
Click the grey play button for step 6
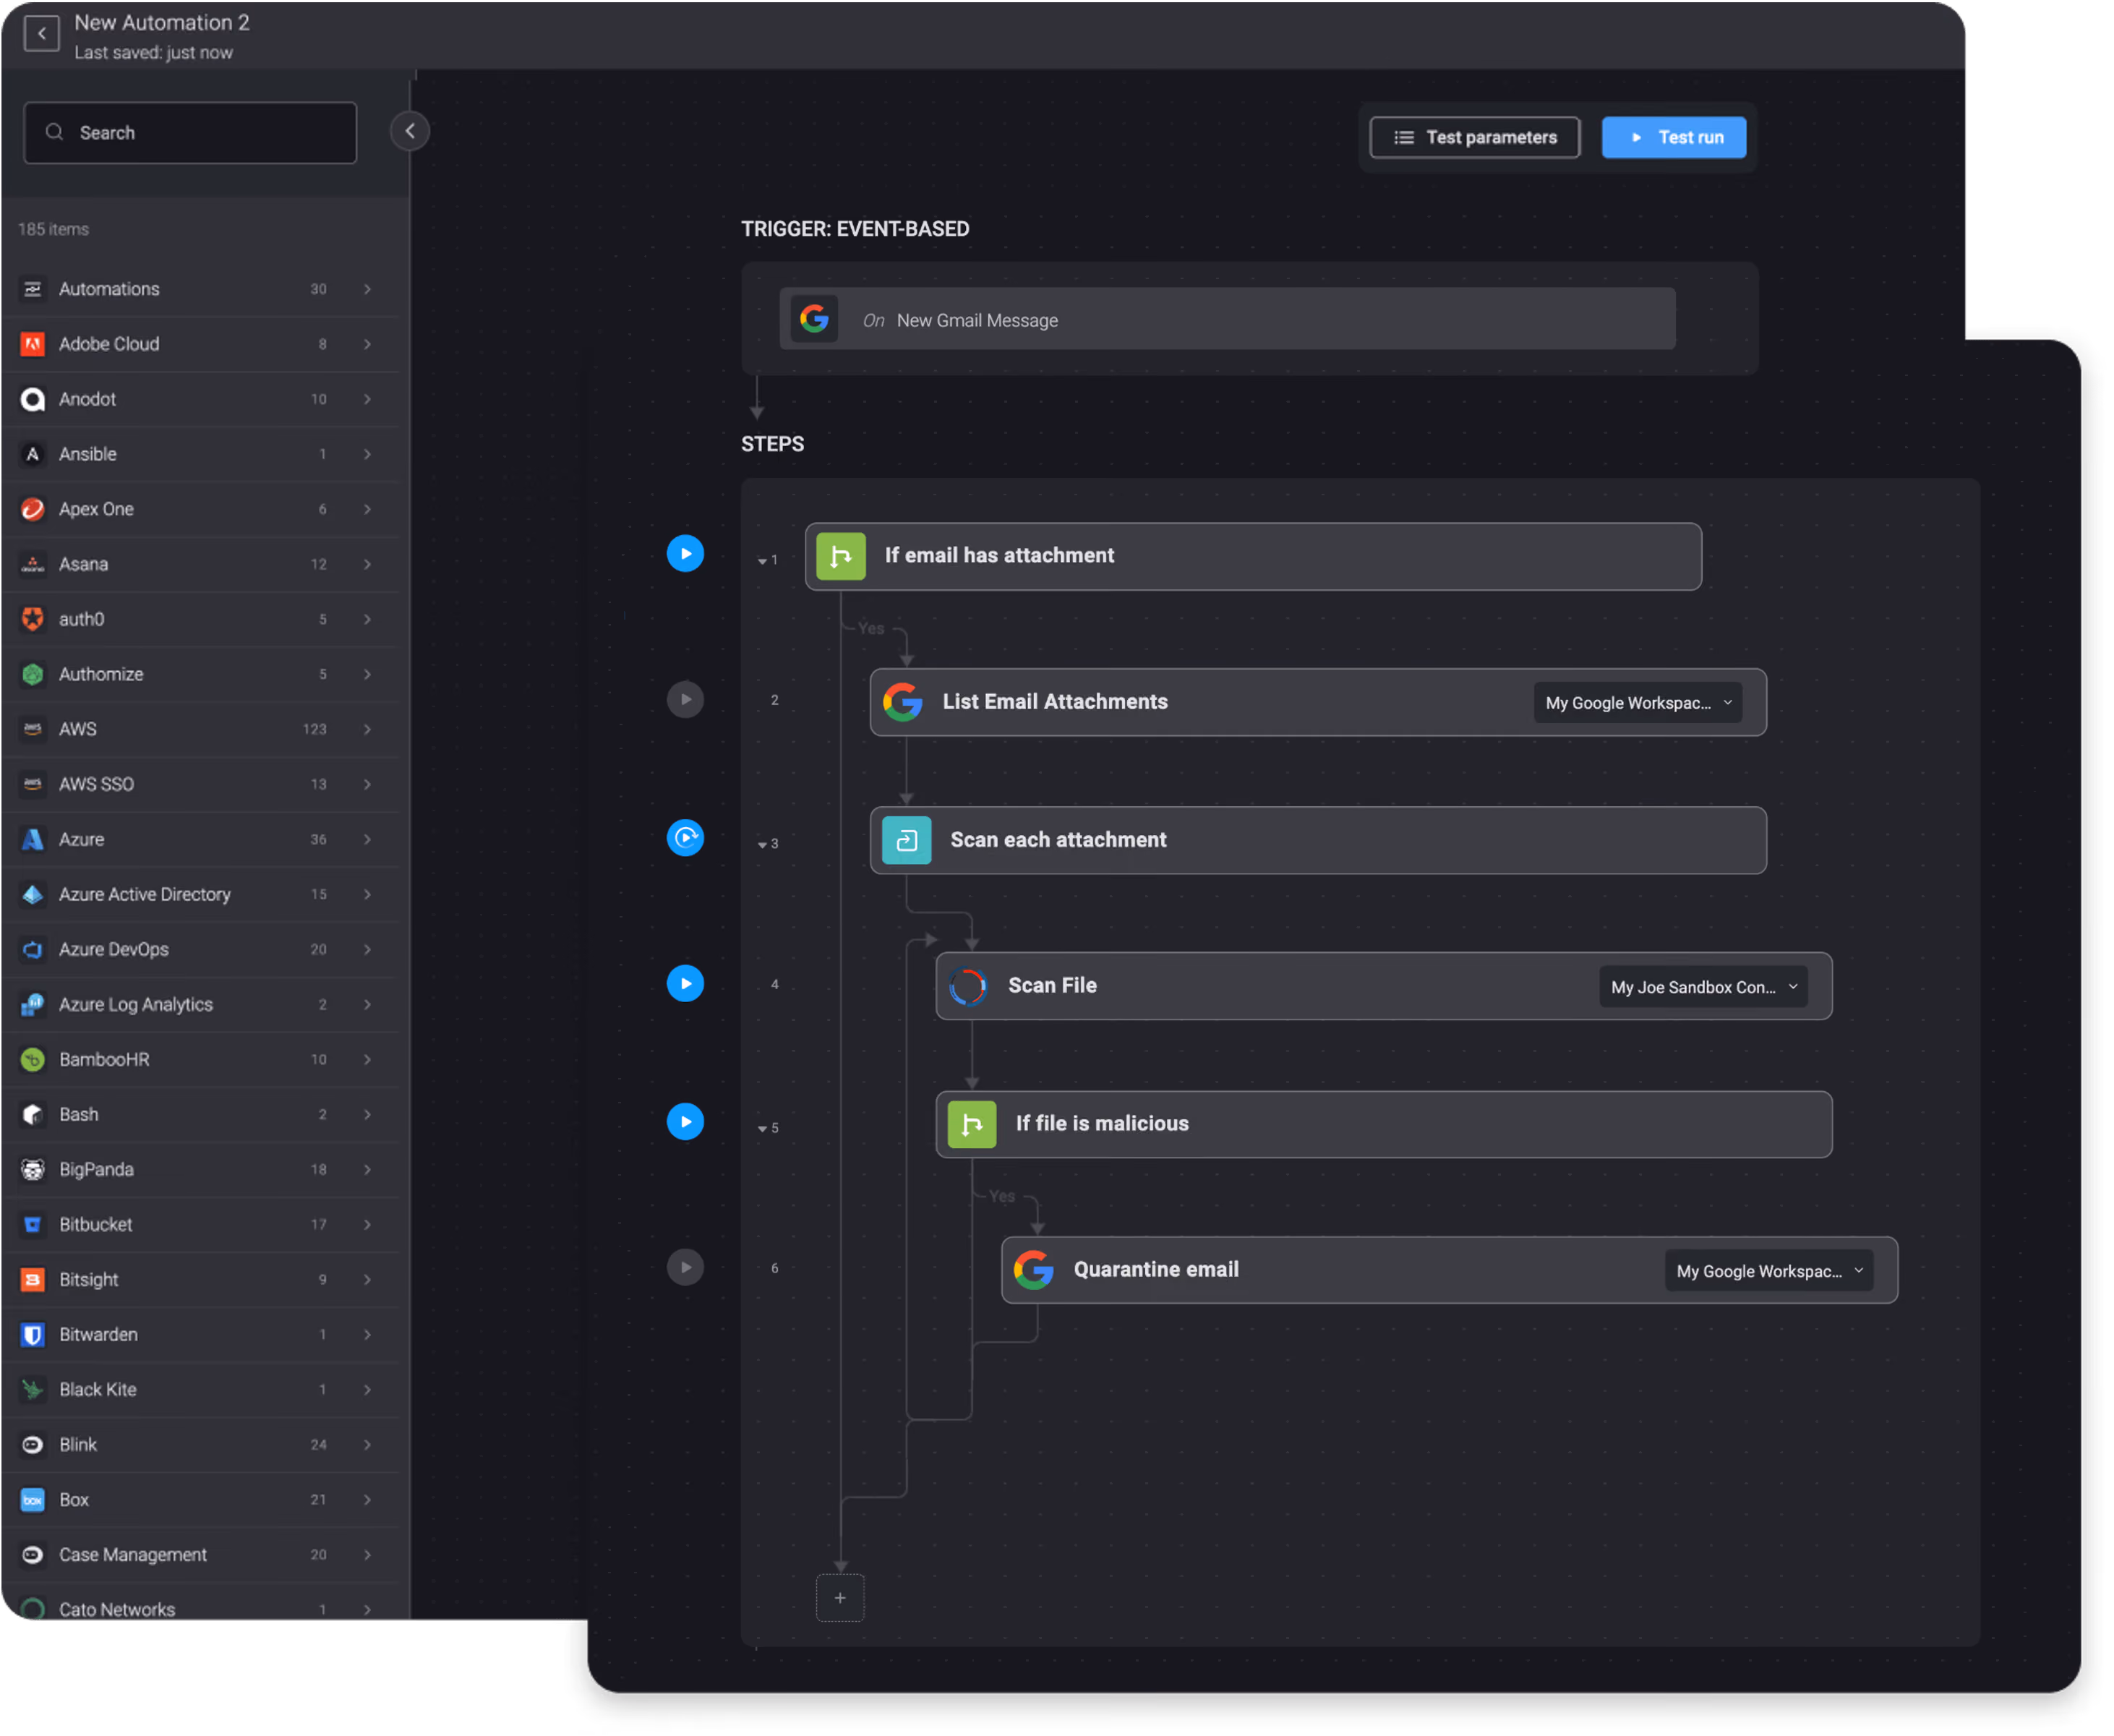tap(686, 1269)
